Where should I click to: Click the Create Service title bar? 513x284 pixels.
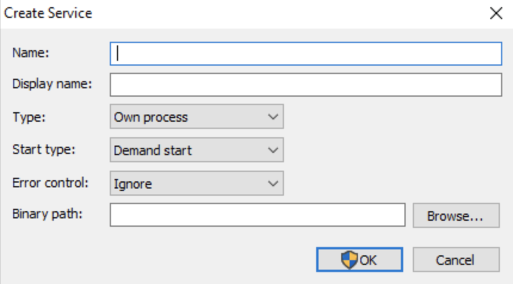pos(239,13)
